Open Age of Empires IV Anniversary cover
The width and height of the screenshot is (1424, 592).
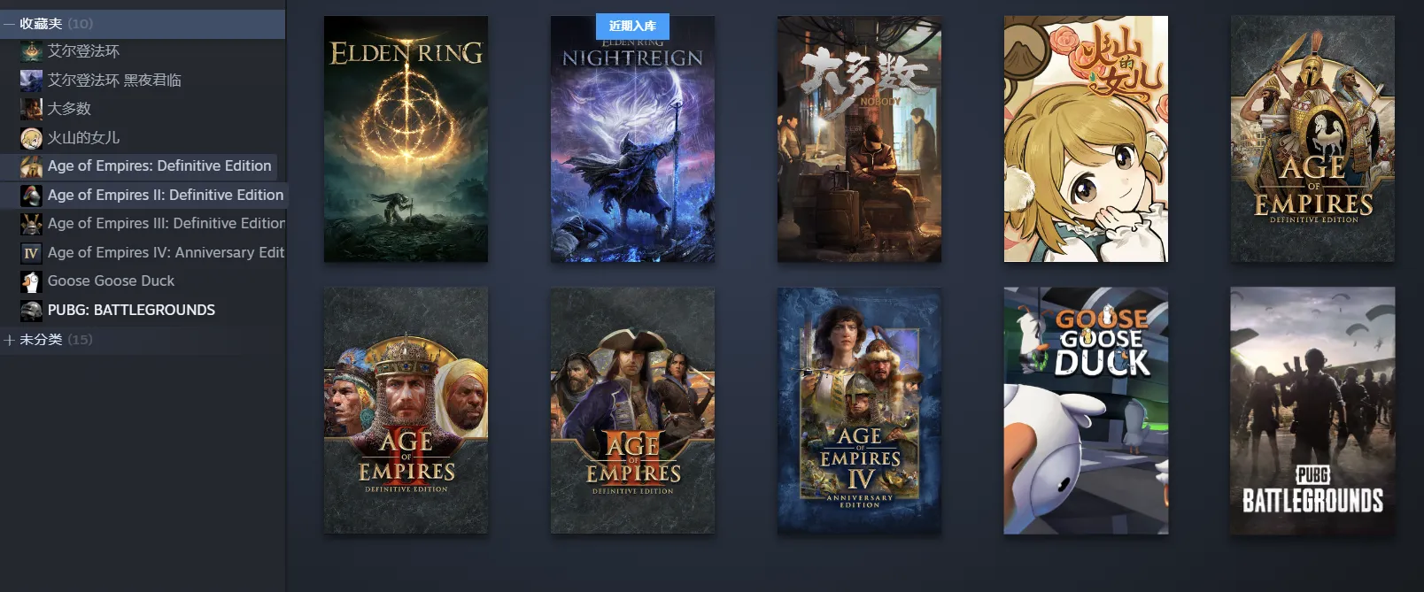[x=859, y=411]
